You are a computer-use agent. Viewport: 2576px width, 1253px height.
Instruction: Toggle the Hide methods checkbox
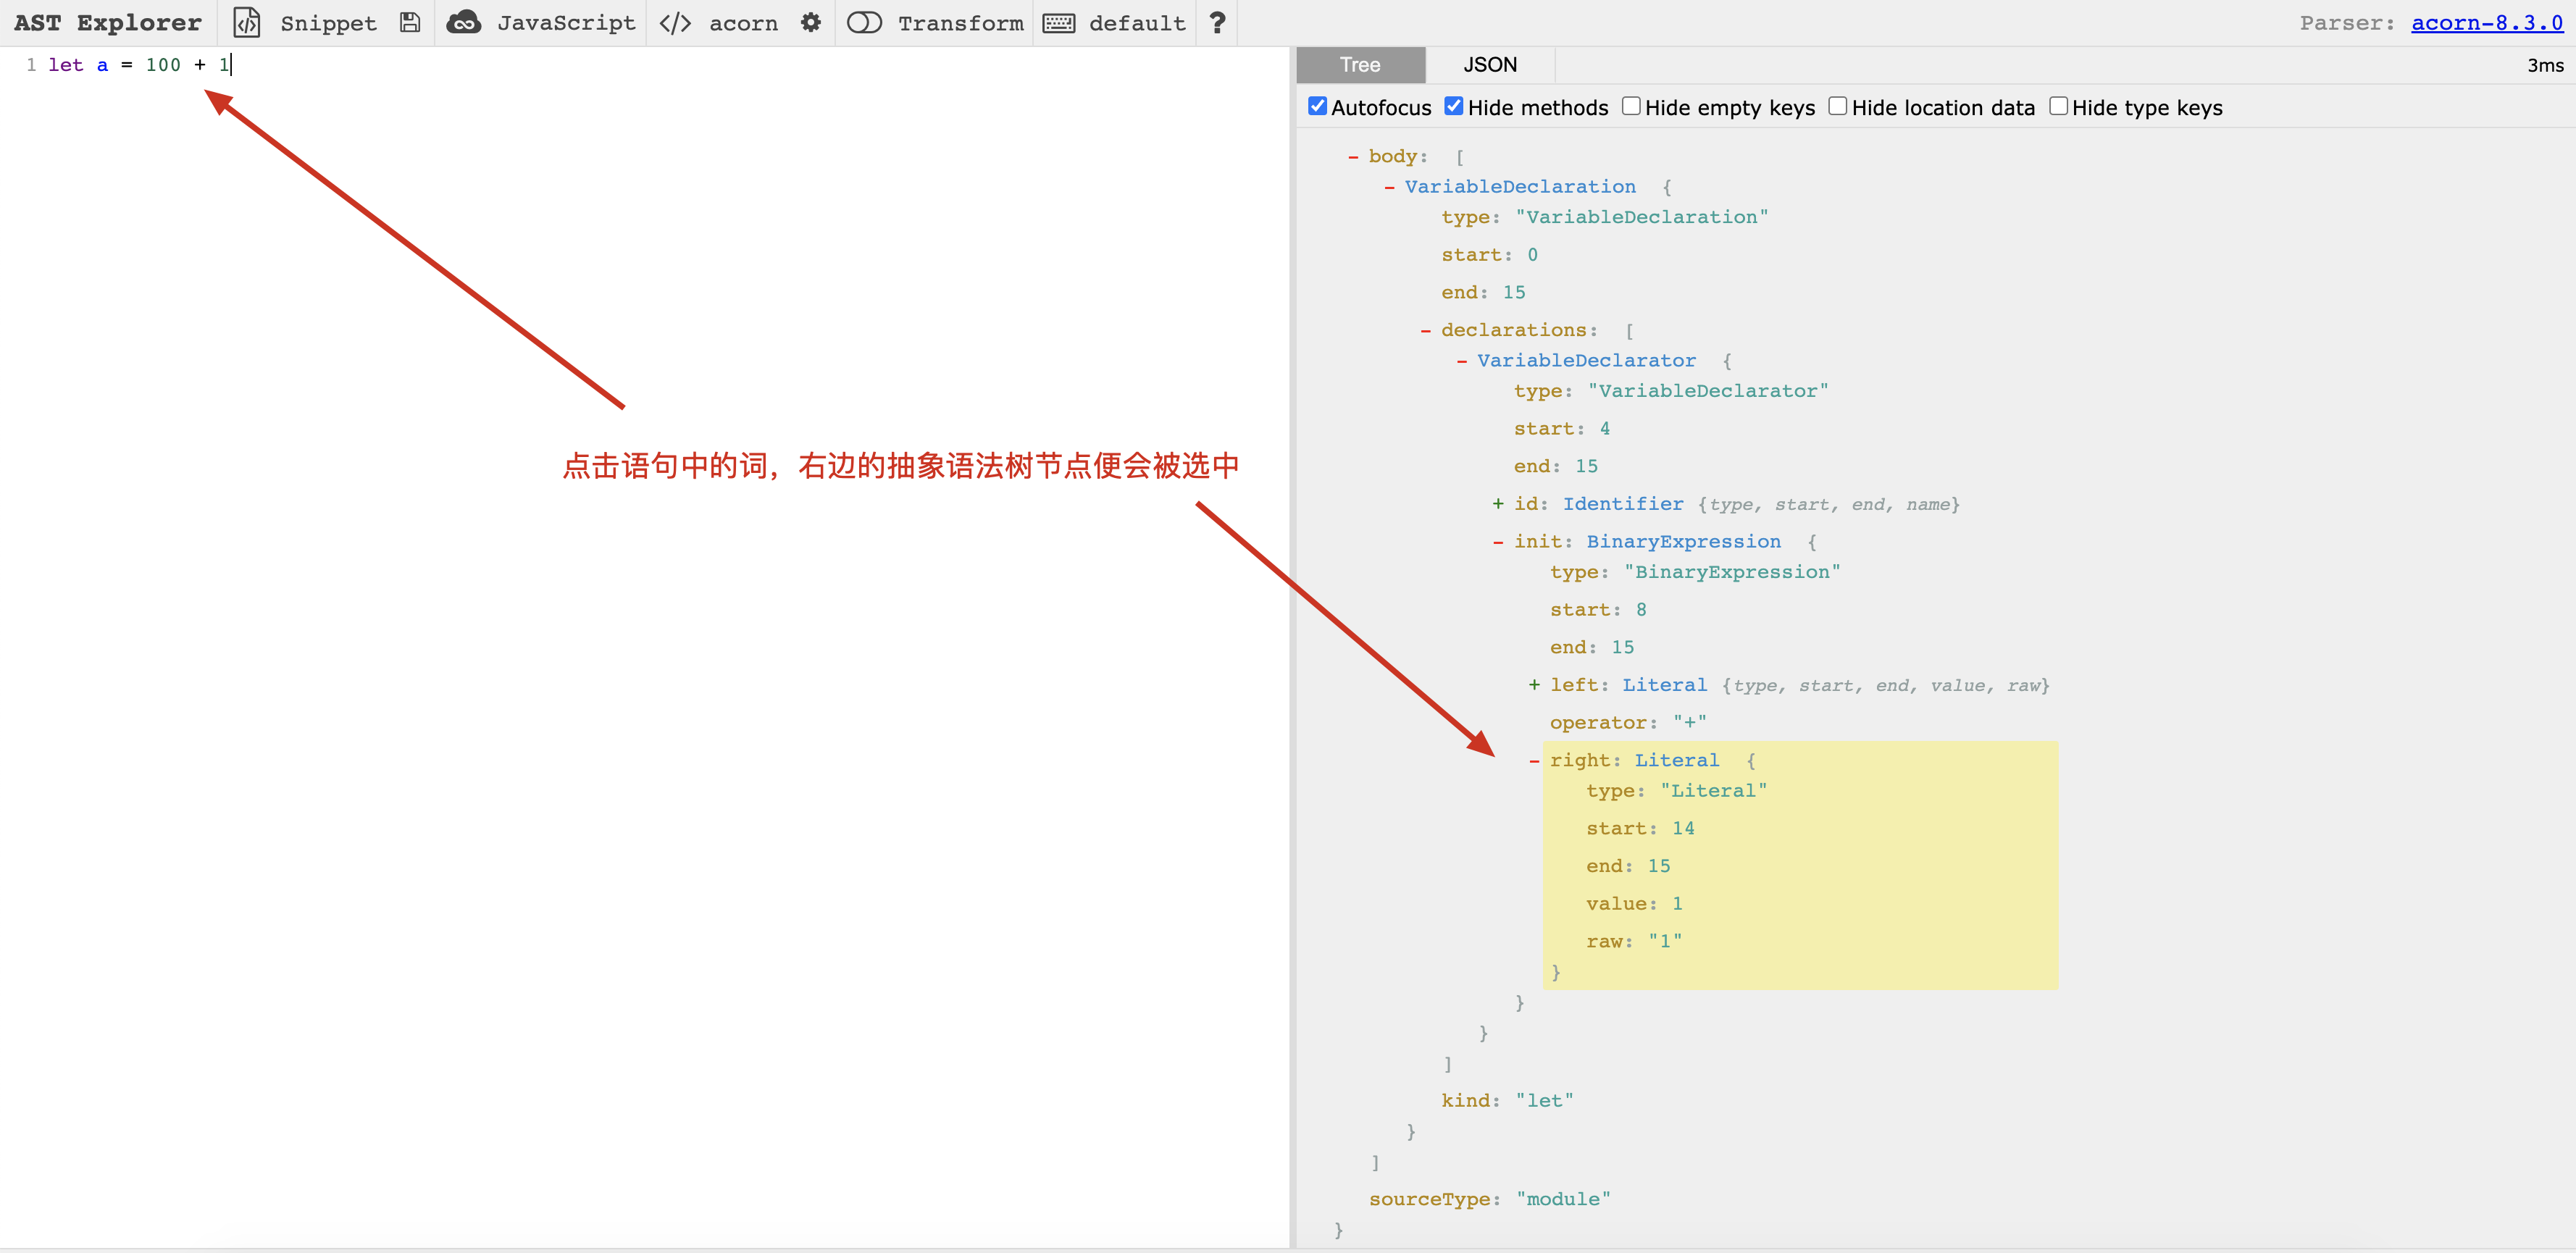click(1451, 106)
